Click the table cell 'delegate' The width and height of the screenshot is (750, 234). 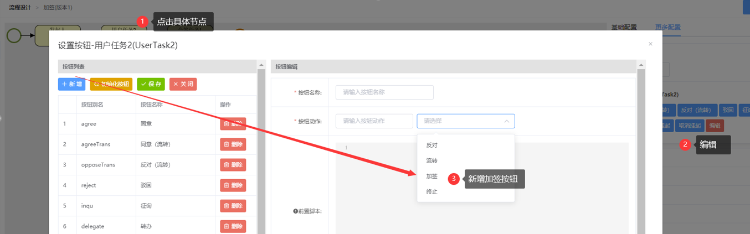coord(106,226)
